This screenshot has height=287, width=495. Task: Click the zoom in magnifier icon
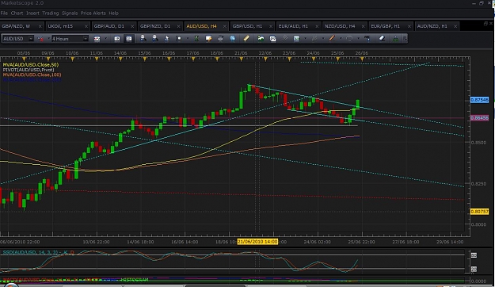(x=143, y=39)
